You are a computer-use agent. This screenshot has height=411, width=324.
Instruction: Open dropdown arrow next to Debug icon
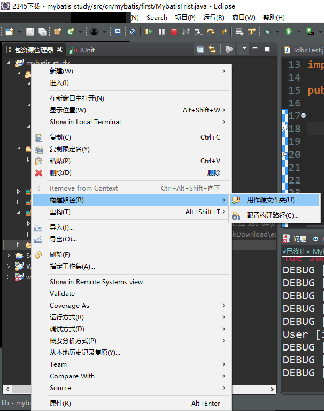pyautogui.click(x=277, y=32)
